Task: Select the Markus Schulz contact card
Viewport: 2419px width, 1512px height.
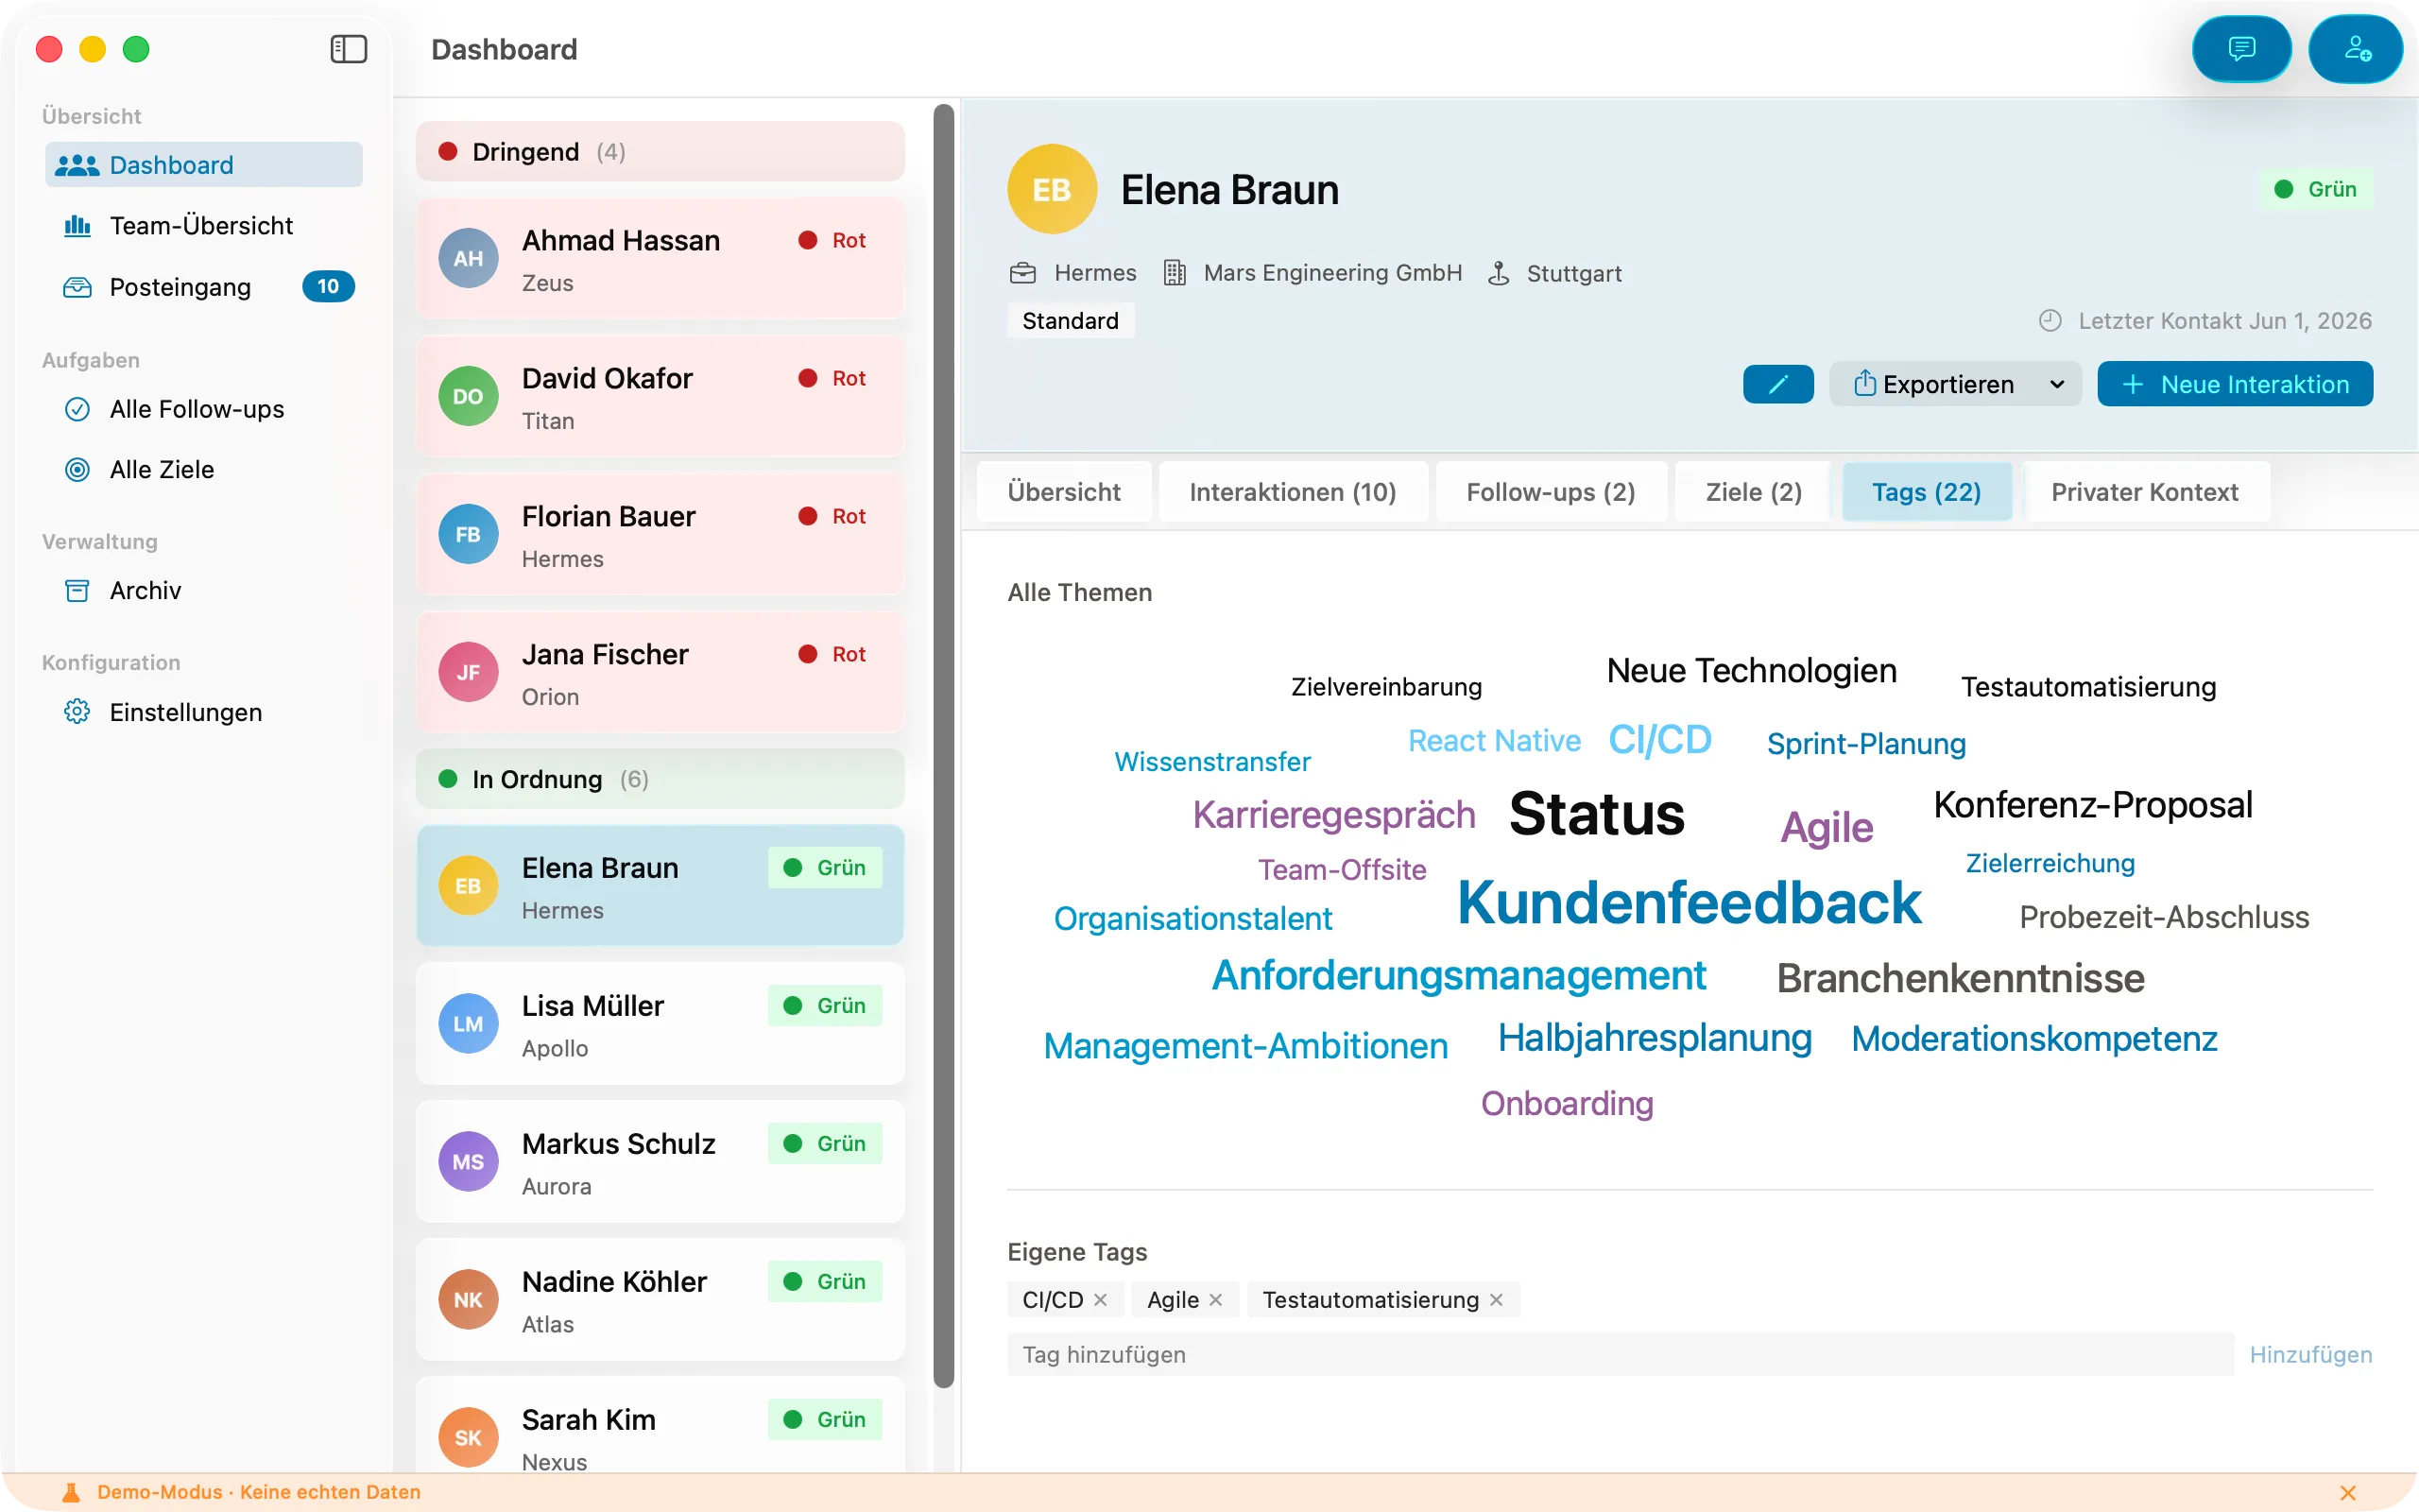Action: 660,1162
